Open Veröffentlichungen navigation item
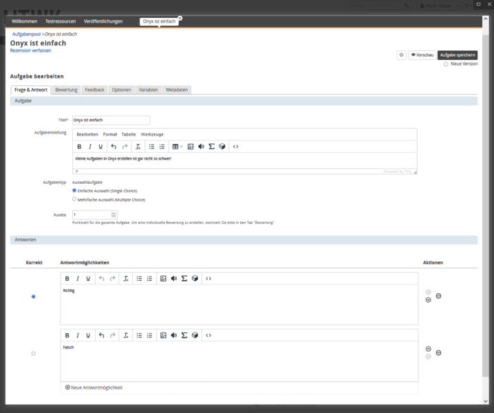The height and width of the screenshot is (413, 494). pyautogui.click(x=103, y=21)
